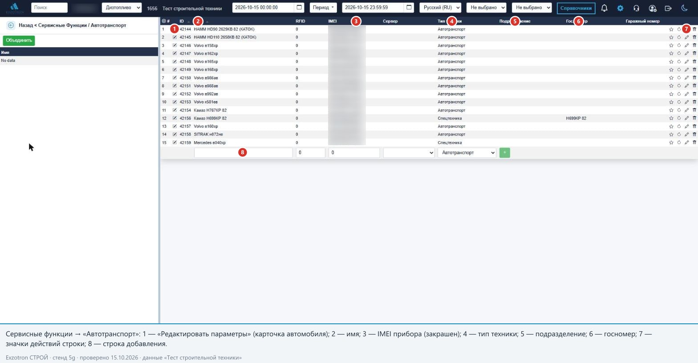Toggle dark mode with the moon icon
This screenshot has width=698, height=363.
click(x=684, y=8)
